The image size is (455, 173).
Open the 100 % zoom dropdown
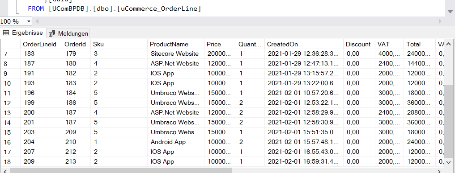point(29,21)
